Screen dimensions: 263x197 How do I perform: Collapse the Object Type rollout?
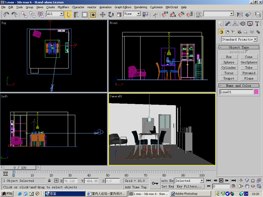click(x=239, y=47)
